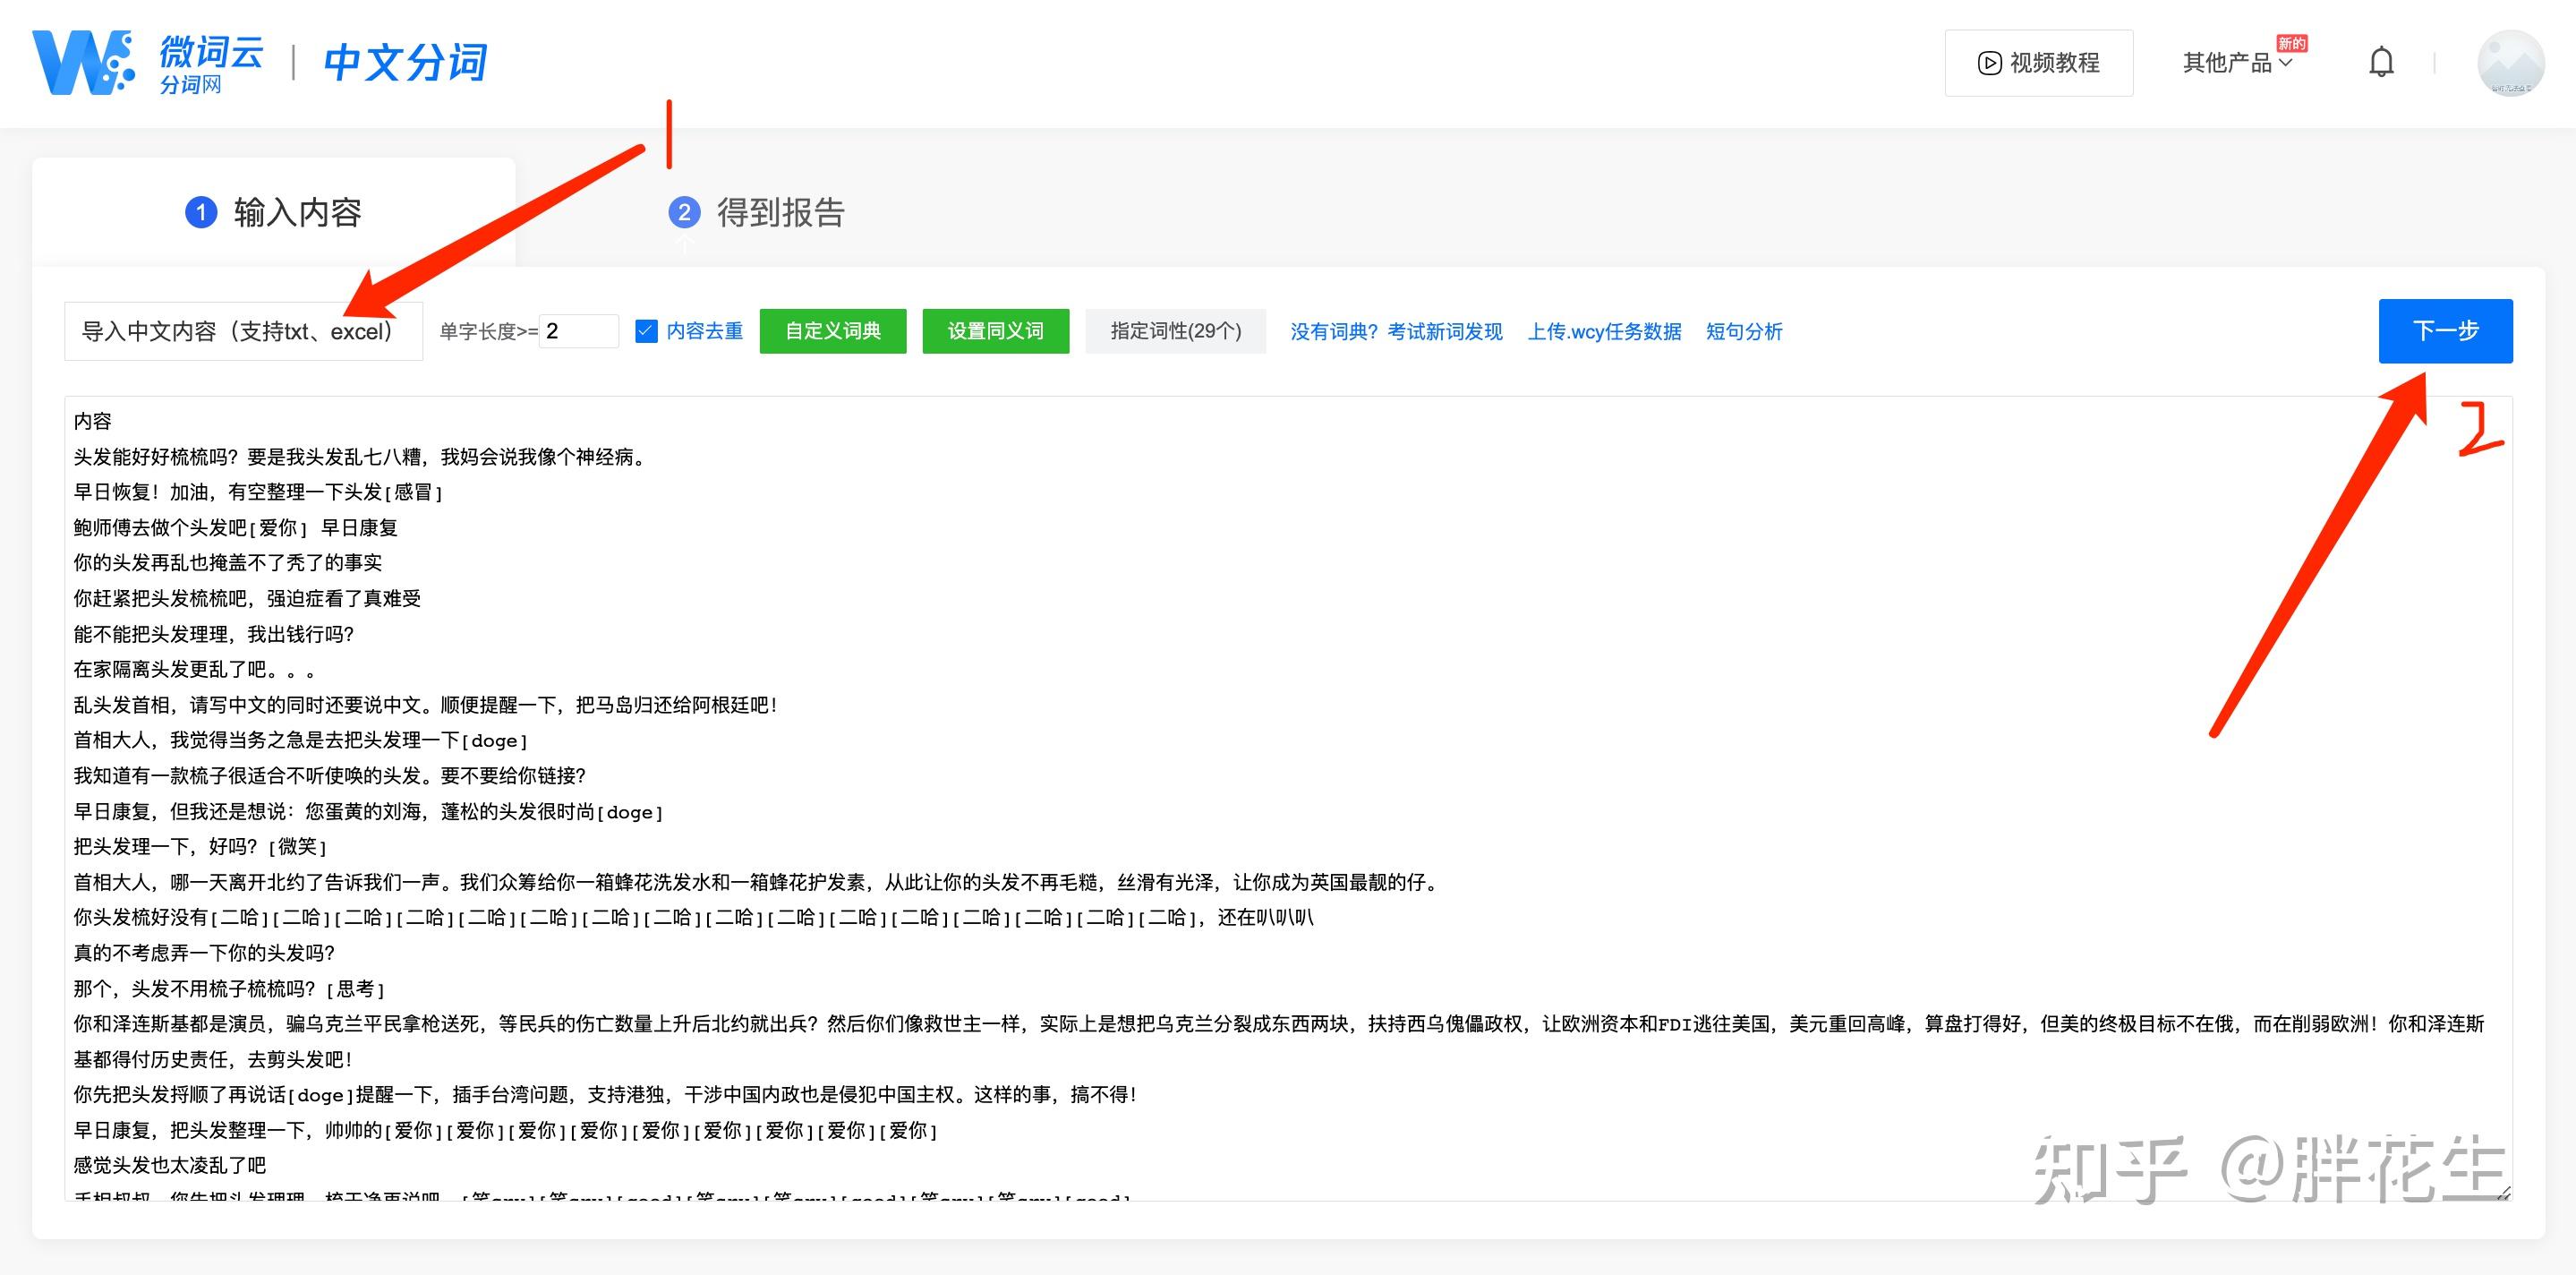The height and width of the screenshot is (1275, 2576).
Task: Open the 短句分析 link
Action: (x=1743, y=331)
